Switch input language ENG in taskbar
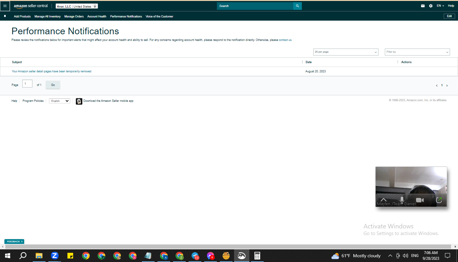 [x=415, y=256]
